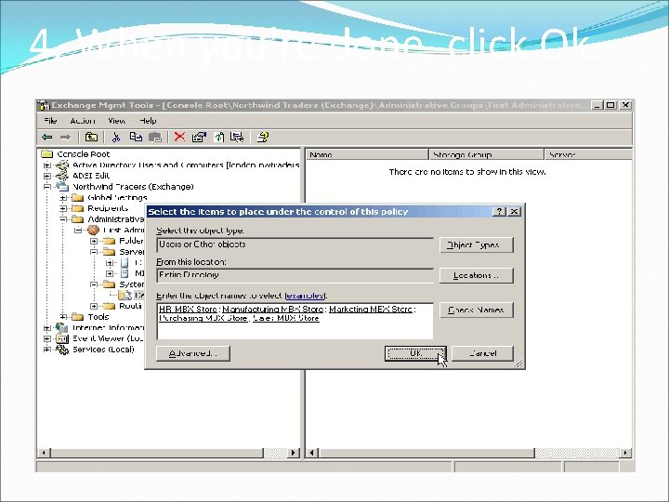
Task: Click the Northwind Traders Exchange icon
Action: point(62,187)
